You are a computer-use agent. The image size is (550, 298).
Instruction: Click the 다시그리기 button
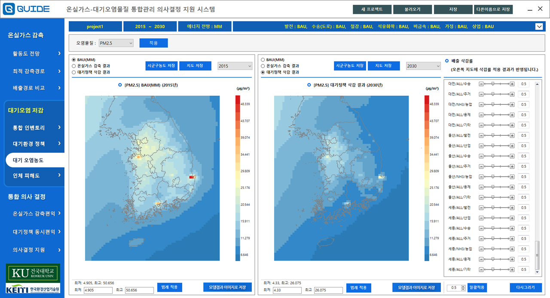tap(526, 288)
